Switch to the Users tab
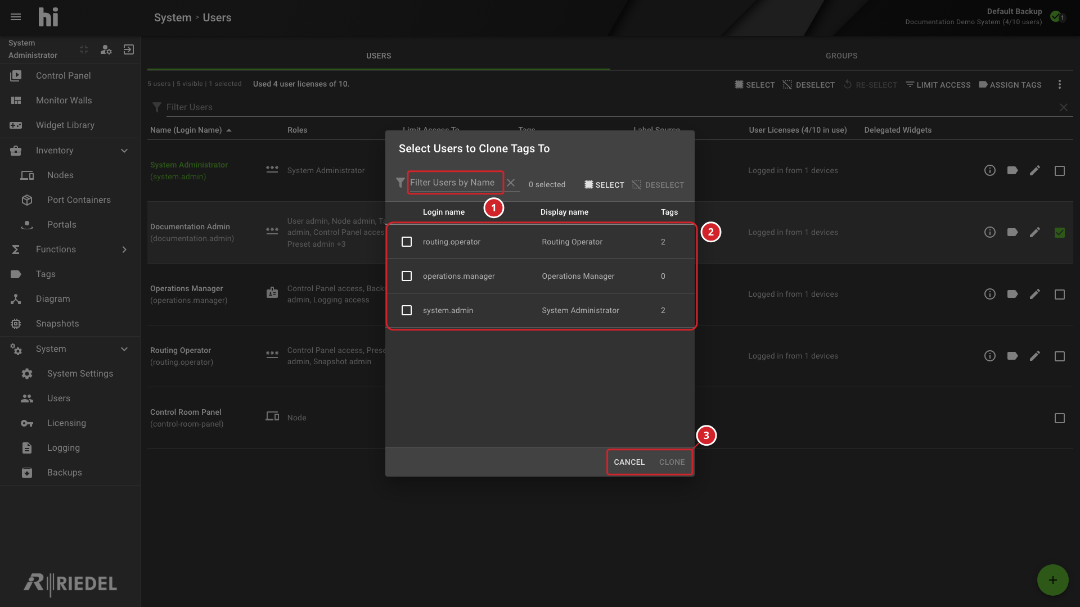This screenshot has width=1080, height=607. click(x=379, y=56)
